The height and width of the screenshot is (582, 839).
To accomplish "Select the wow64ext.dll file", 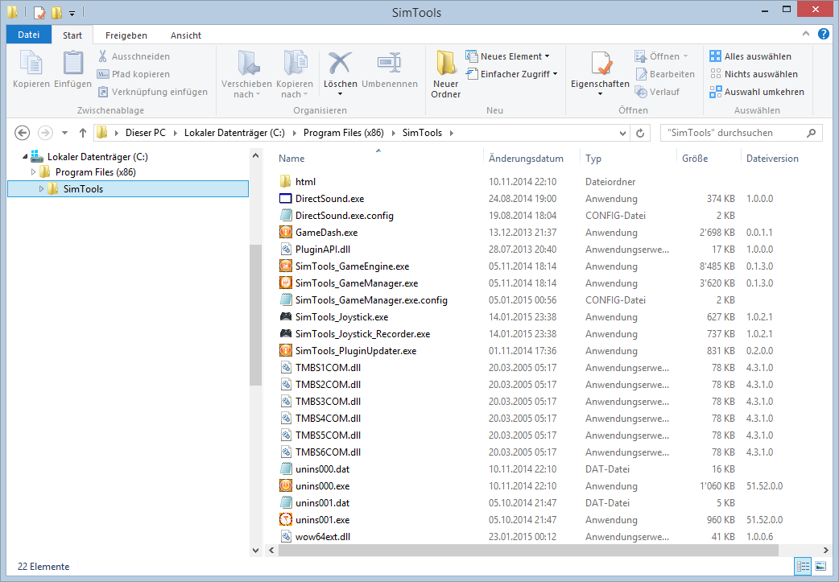I will (x=323, y=537).
